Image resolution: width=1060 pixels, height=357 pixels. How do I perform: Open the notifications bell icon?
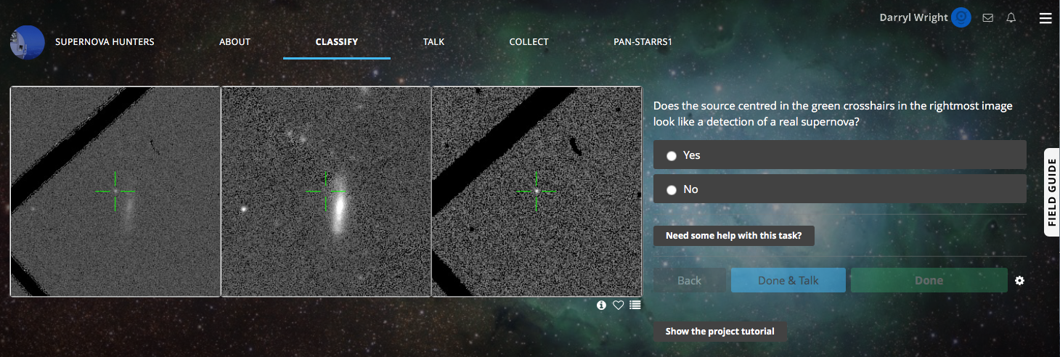(x=1011, y=18)
